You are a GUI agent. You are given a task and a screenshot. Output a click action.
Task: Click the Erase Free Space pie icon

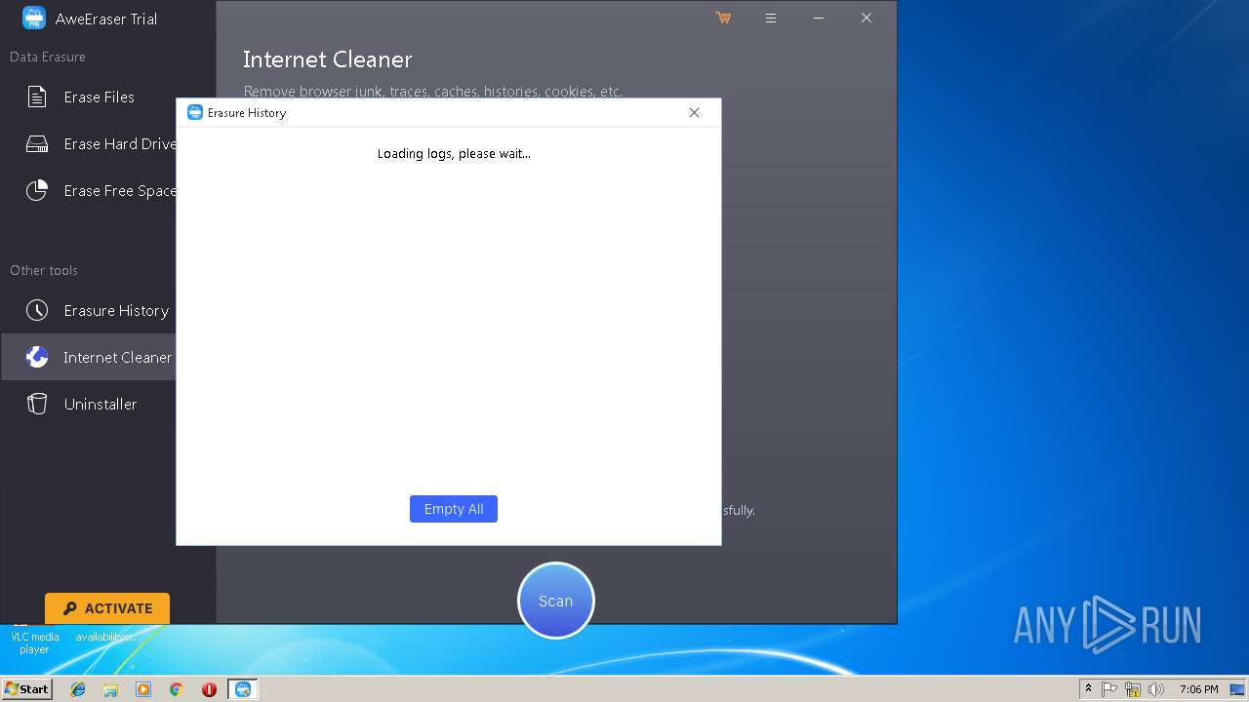click(x=37, y=191)
